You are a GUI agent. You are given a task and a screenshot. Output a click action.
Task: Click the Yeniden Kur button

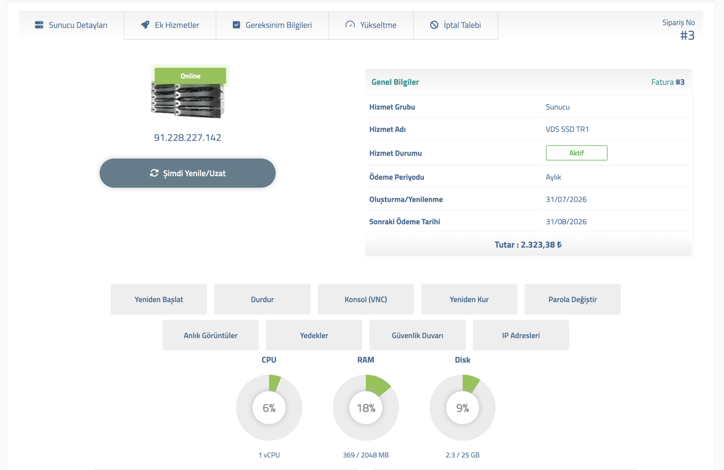click(470, 299)
